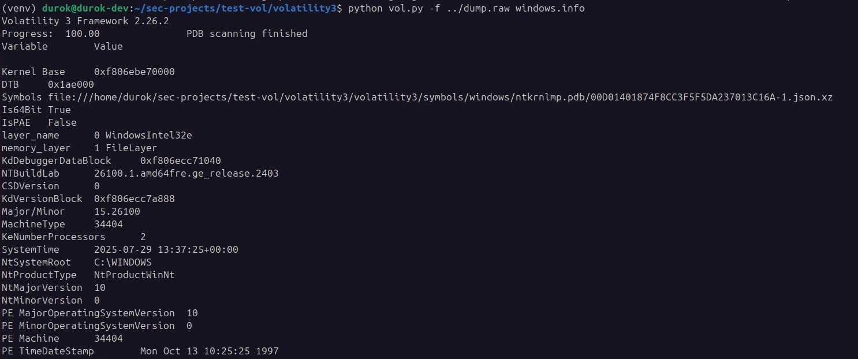
Task: Click the DTB value 0x1ae000
Action: 71,84
